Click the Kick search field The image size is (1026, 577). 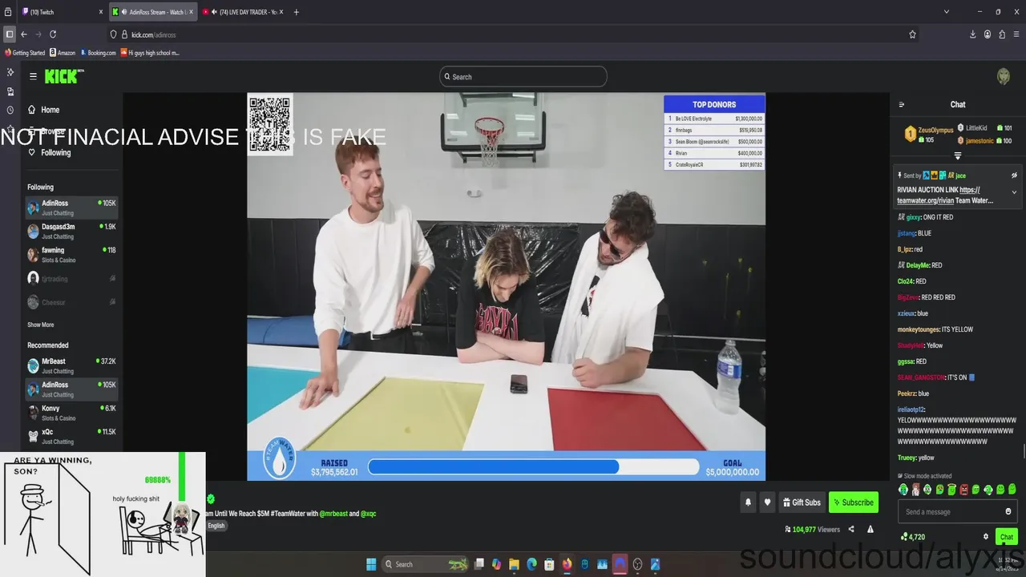tap(523, 77)
